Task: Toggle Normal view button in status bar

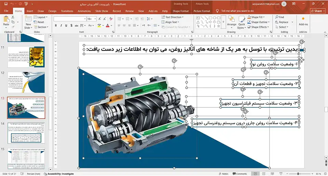Action: (255, 174)
